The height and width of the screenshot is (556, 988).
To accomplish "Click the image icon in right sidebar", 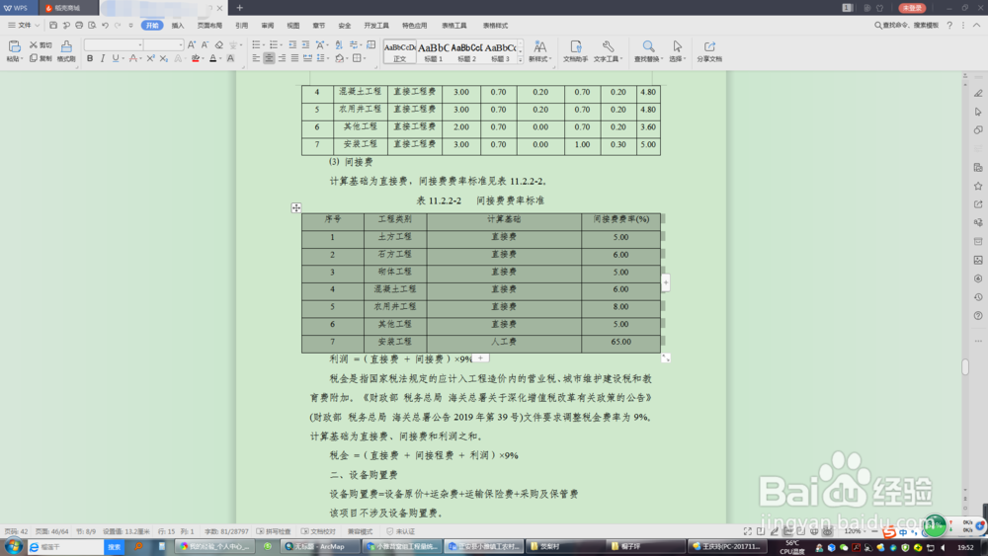I will [x=978, y=260].
